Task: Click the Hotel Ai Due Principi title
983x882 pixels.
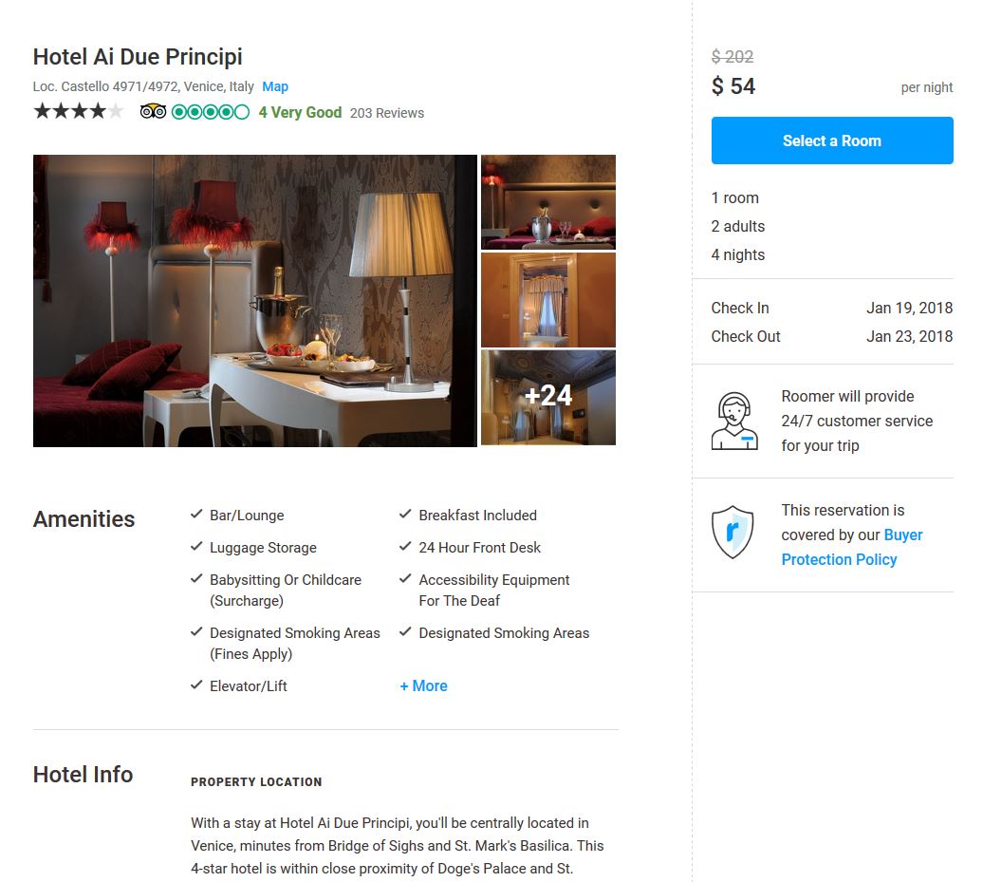Action: coord(138,56)
